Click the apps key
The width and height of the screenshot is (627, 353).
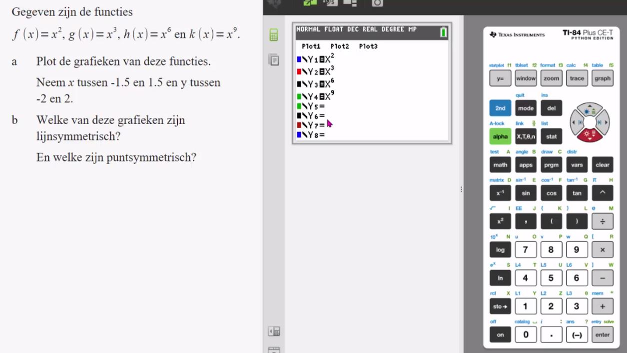tap(526, 165)
